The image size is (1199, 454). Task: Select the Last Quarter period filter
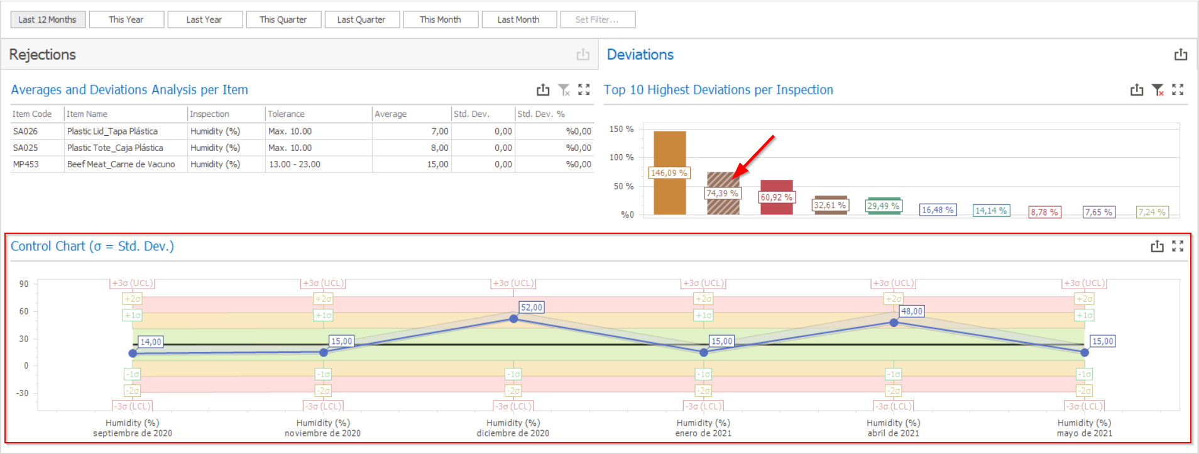pos(361,19)
